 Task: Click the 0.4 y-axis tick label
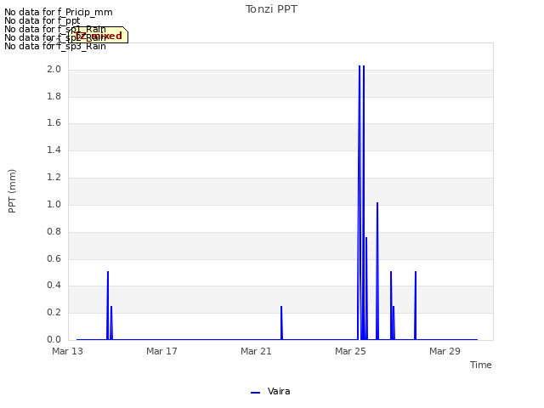54,286
